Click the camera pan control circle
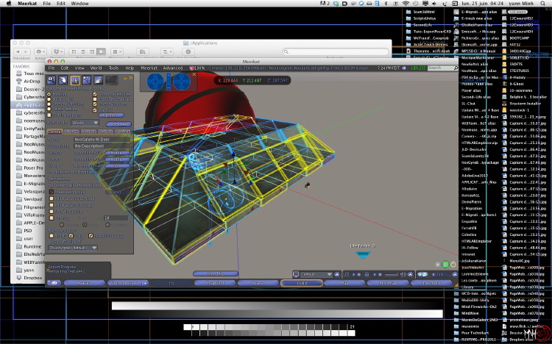 point(182,82)
